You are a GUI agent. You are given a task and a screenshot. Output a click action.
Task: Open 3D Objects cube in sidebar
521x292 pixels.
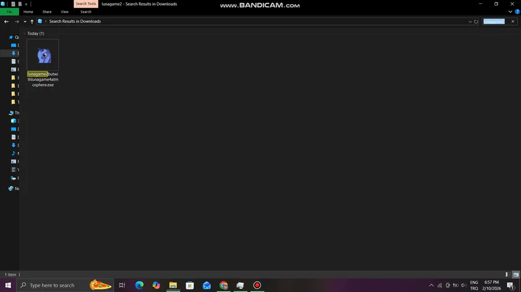(x=14, y=121)
